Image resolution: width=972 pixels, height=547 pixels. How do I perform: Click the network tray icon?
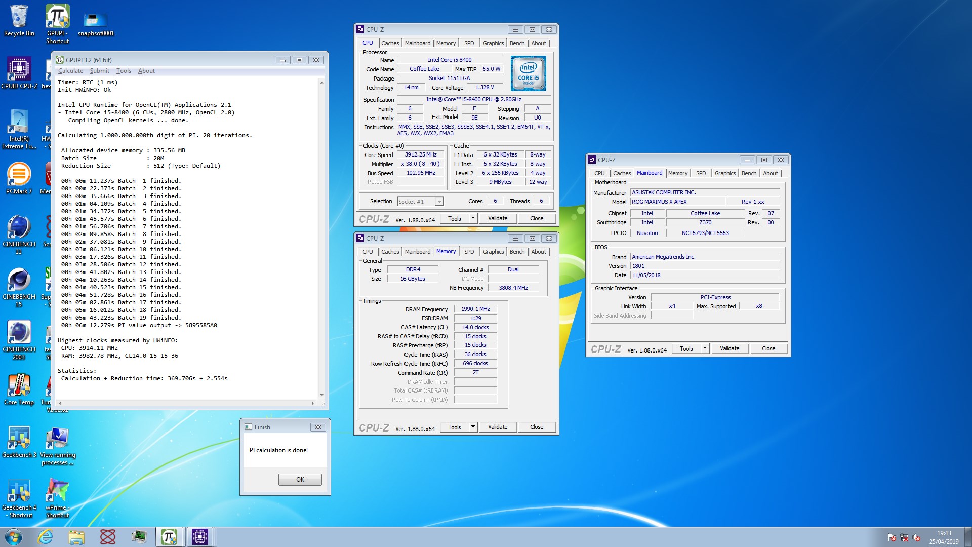[x=904, y=538]
